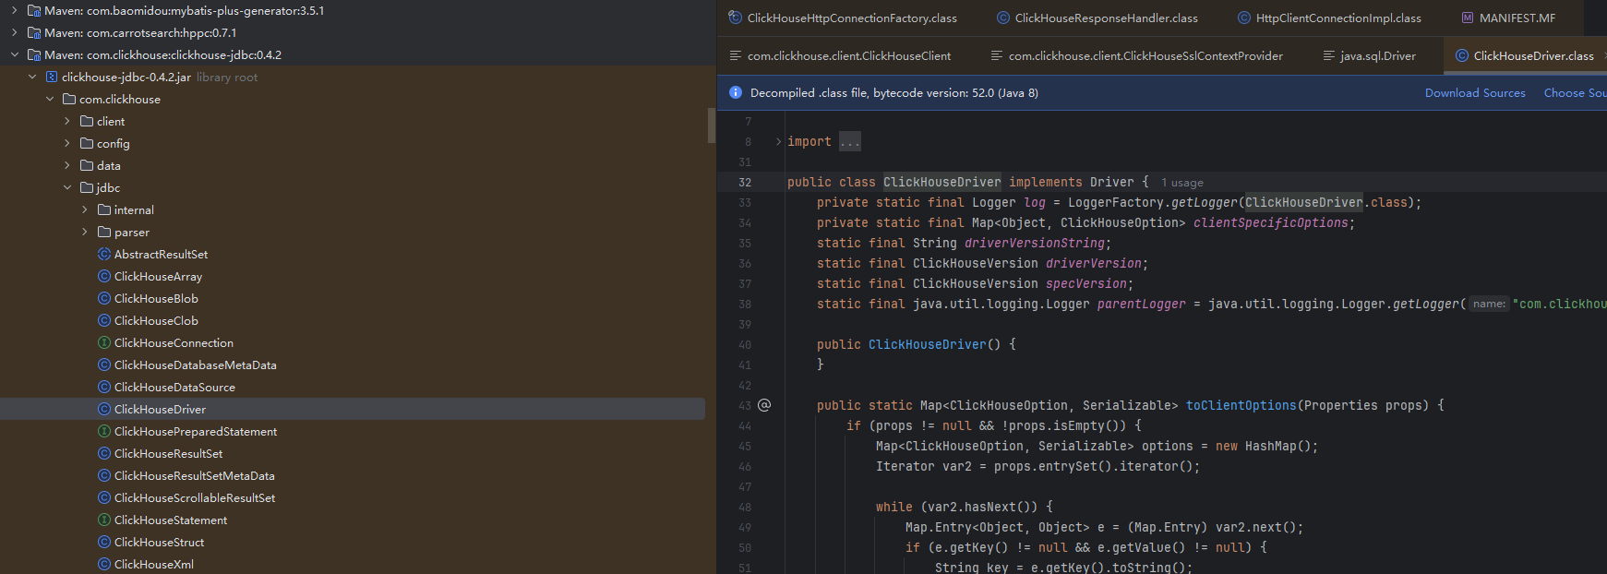
Task: Switch to the ClickHouseResponseHandler.class tab
Action: coord(1106,18)
